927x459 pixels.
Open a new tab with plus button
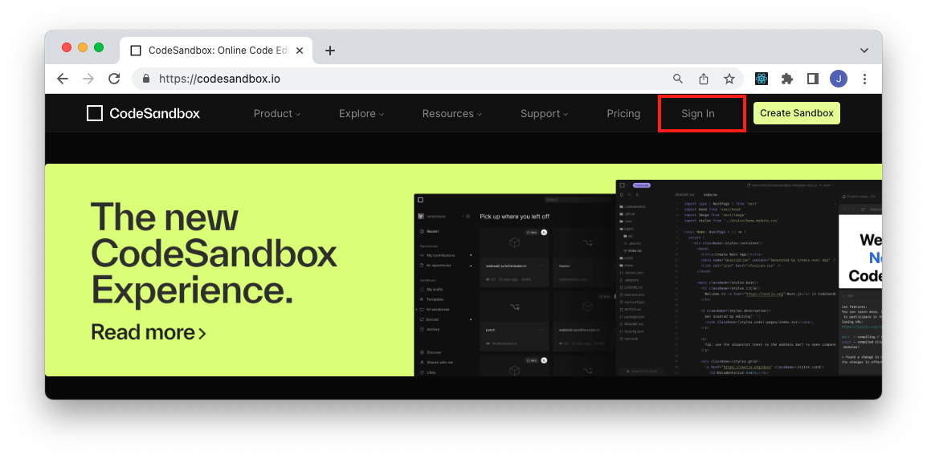pos(330,51)
